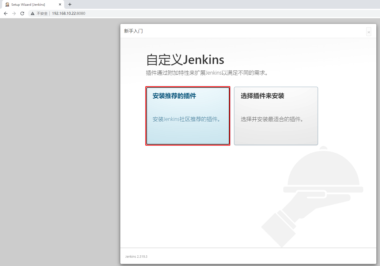Close the Setup Wizard browser tab
Screen dimensions: 380x266
(x=60, y=4)
